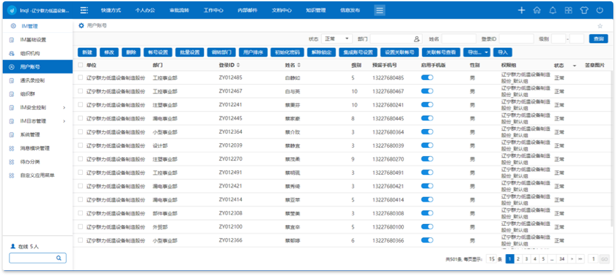This screenshot has height=275, width=616.
Task: Click the 新建 button
Action: 86,52
